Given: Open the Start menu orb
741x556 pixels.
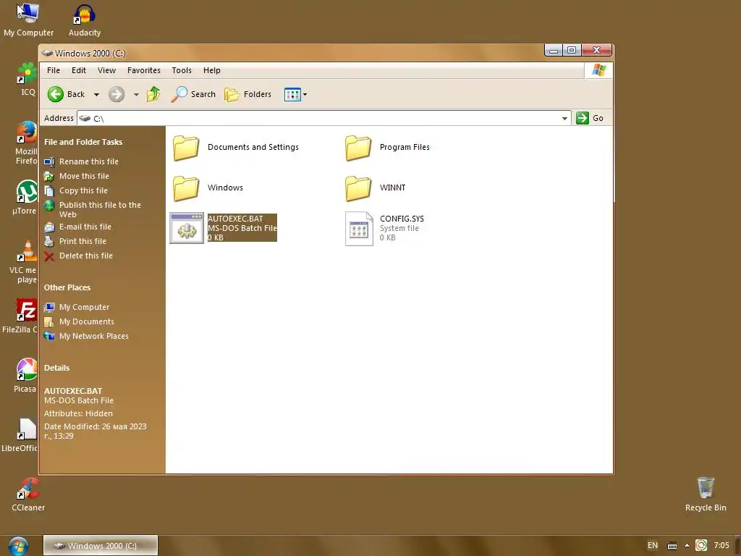Looking at the screenshot, I should [x=18, y=546].
